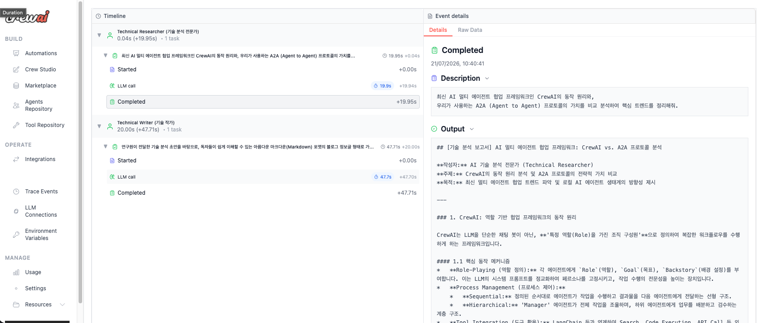This screenshot has height=323, width=760.
Task: Select the LLM call event +19.94s
Action: 263,86
